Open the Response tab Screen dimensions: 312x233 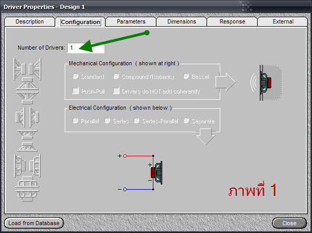point(232,21)
